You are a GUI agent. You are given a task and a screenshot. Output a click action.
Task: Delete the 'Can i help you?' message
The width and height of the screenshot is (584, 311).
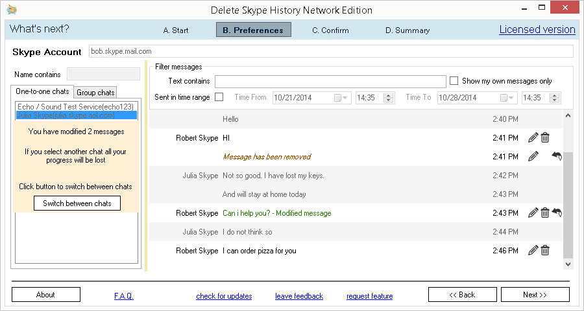click(545, 213)
